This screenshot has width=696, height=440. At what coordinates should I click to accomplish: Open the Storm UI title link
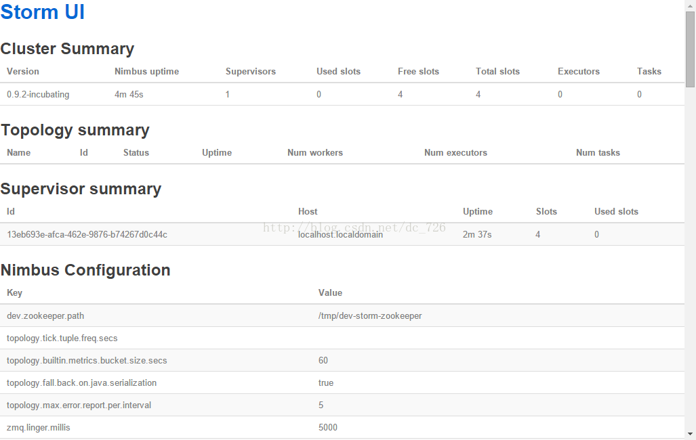[x=43, y=12]
